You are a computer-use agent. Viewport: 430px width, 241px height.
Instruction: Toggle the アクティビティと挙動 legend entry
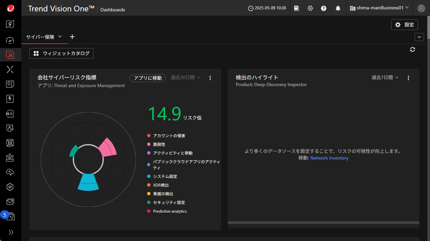tap(170, 153)
